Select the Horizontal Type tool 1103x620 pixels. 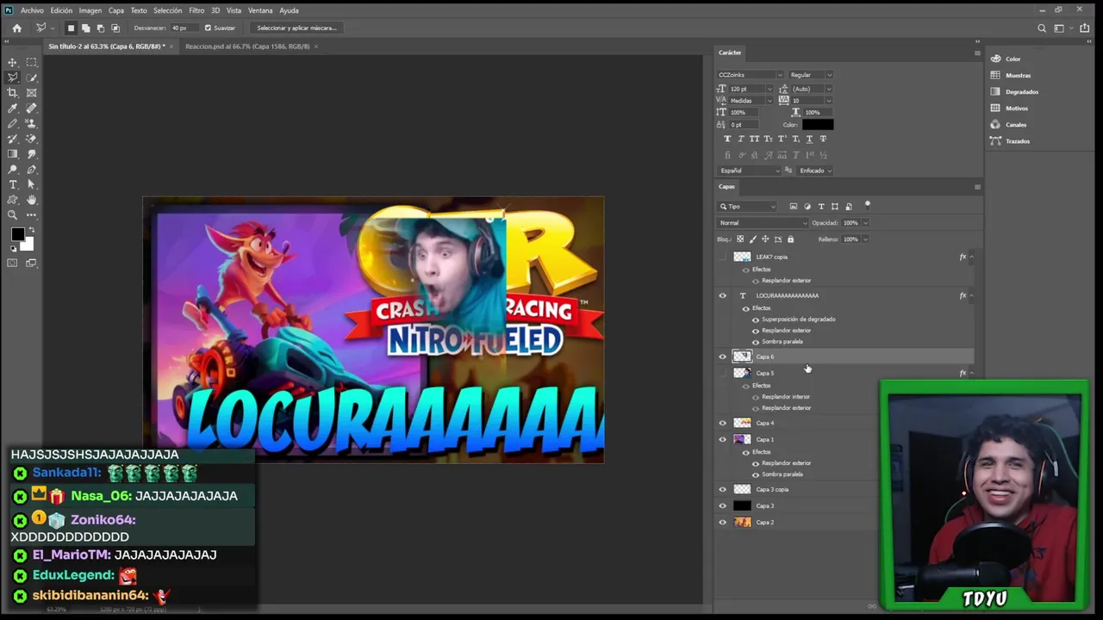tap(12, 185)
